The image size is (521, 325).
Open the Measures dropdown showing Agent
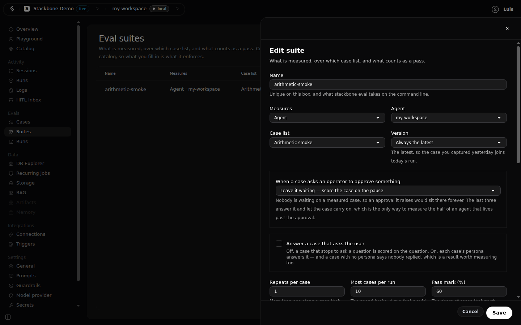327,118
